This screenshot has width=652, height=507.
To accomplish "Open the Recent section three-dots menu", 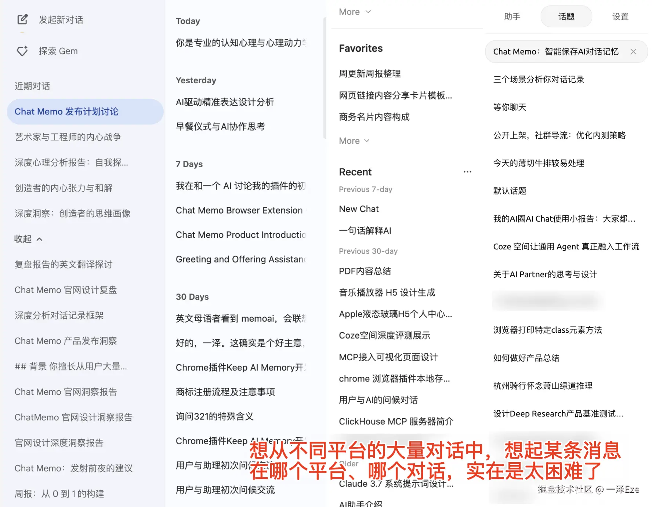I will [467, 172].
